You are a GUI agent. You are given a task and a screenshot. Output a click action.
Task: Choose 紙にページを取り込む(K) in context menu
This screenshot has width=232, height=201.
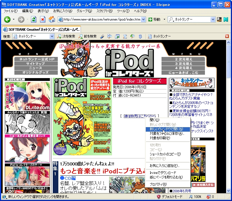[168, 177]
